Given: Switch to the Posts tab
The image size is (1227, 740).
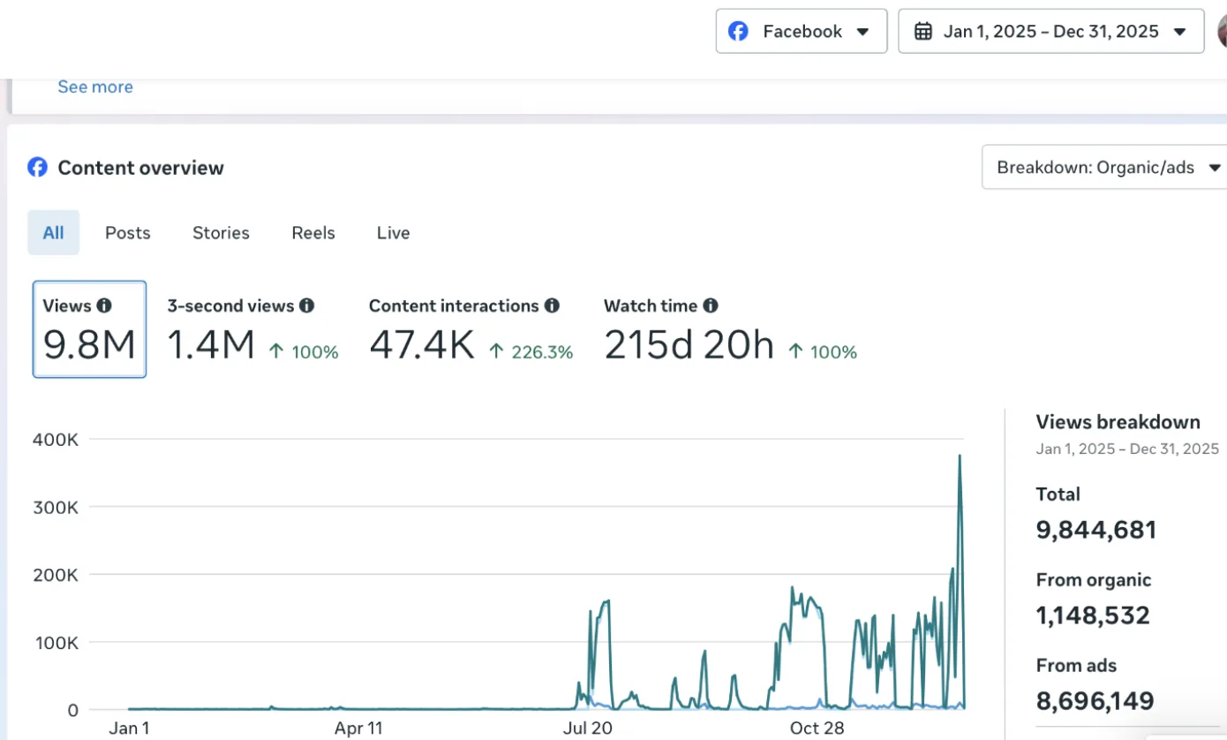Looking at the screenshot, I should tap(128, 232).
